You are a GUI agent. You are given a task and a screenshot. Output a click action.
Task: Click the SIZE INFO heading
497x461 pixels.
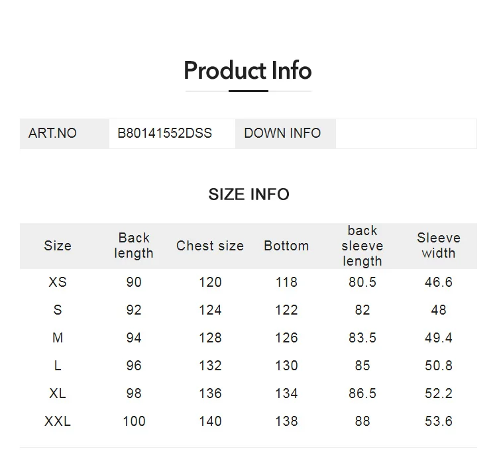pos(248,194)
